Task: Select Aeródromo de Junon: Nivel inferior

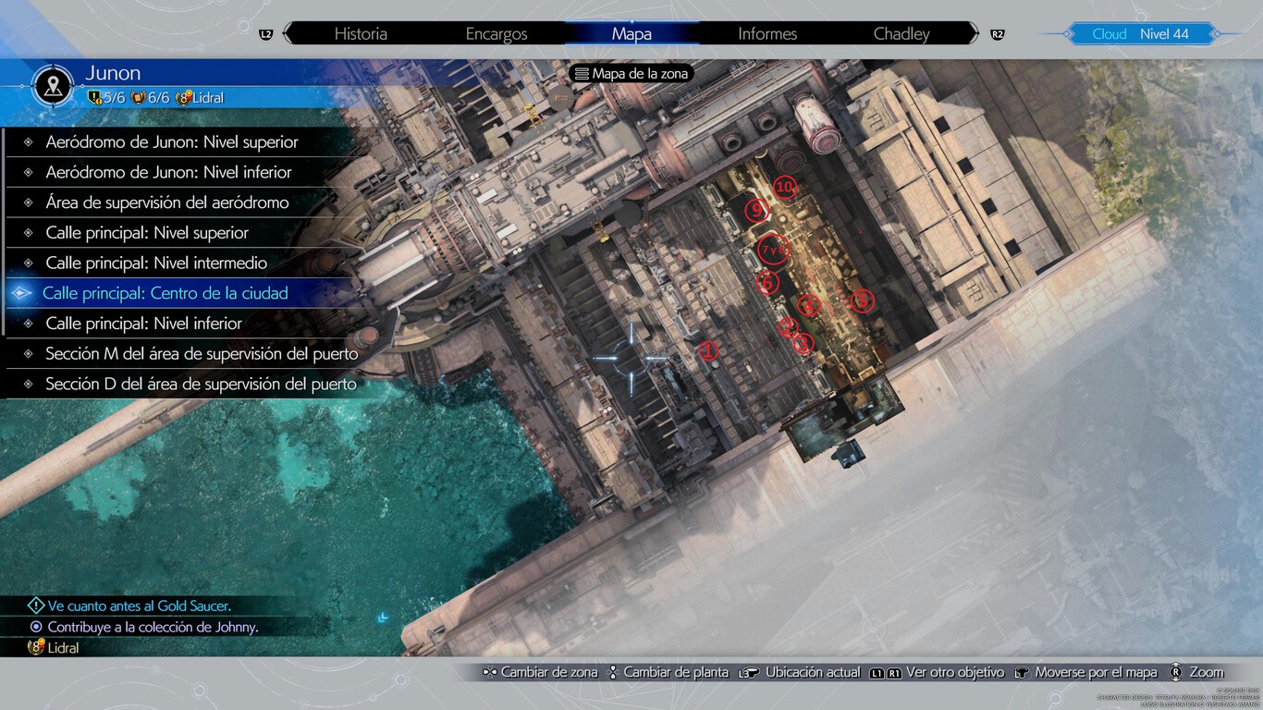Action: (x=168, y=173)
